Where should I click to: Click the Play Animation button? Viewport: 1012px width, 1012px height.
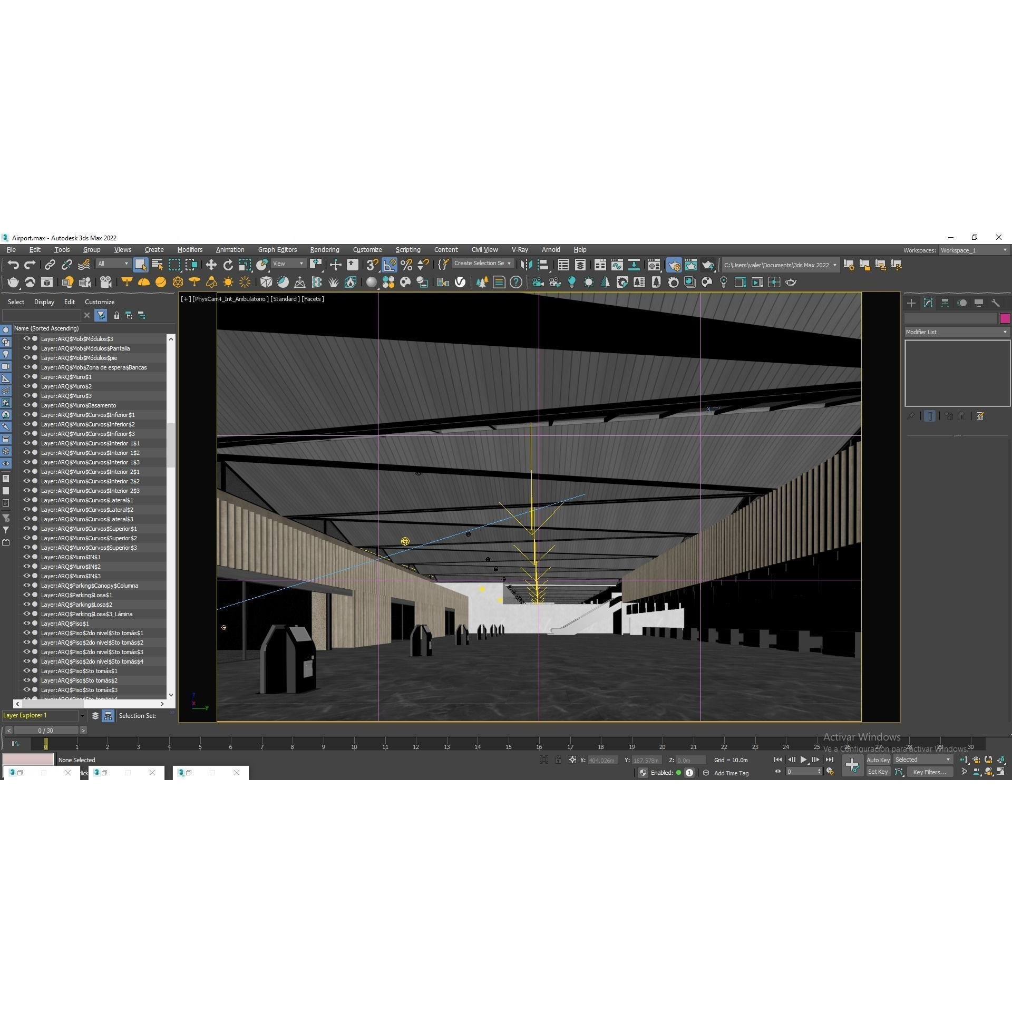point(803,760)
